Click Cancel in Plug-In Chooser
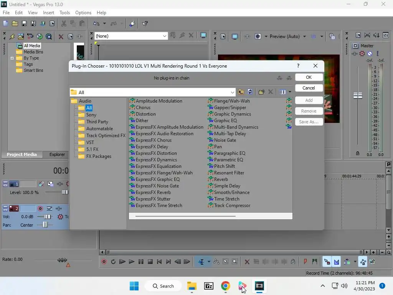393x295 pixels. pyautogui.click(x=309, y=88)
